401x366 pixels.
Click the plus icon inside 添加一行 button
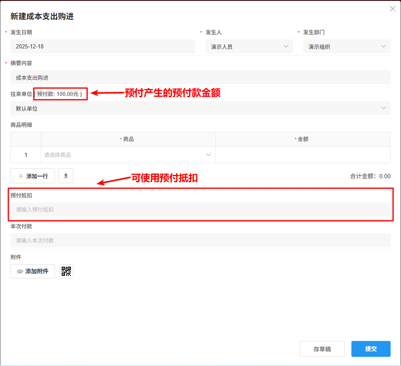pos(21,176)
